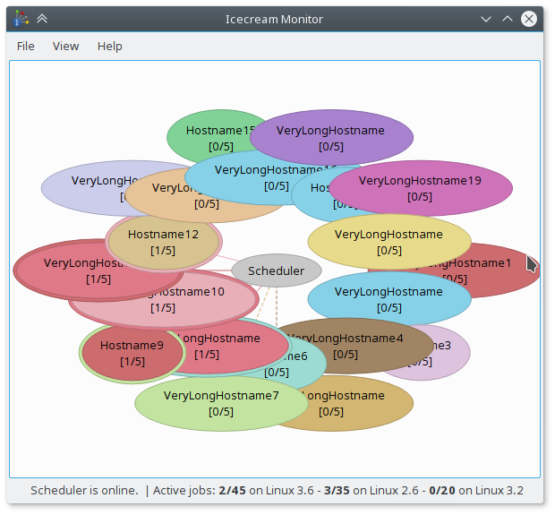Viewport: 555px width, 515px height.
Task: Minimize the Icecream Monitor window
Action: [485, 19]
